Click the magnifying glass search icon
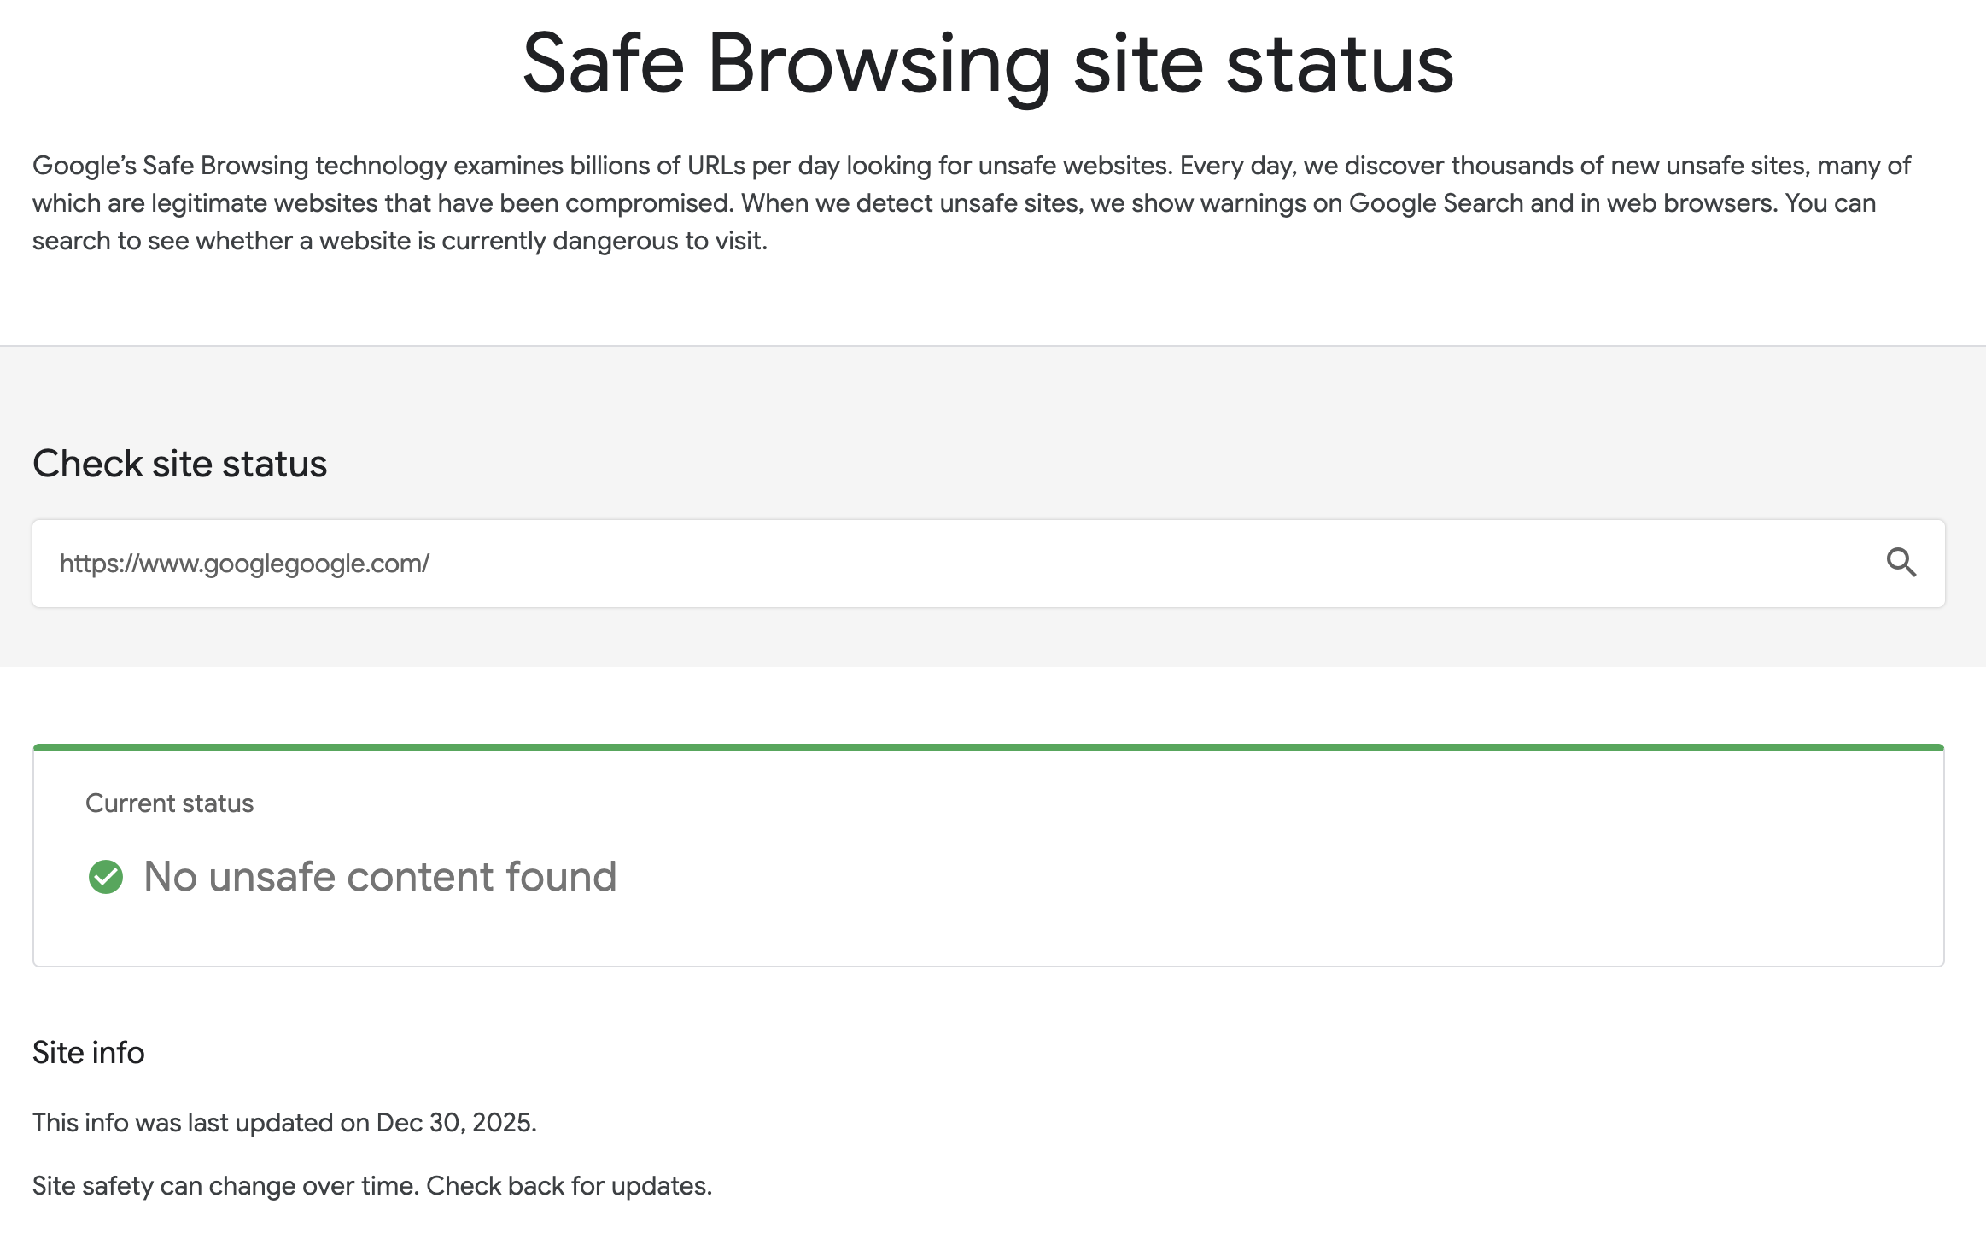1986x1233 pixels. click(x=1901, y=563)
